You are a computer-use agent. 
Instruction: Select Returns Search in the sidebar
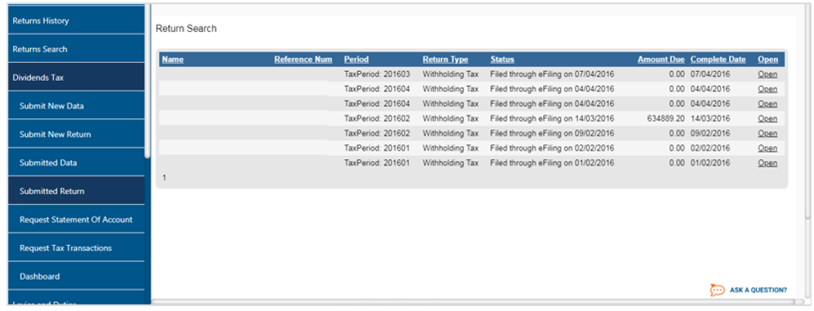click(x=76, y=49)
